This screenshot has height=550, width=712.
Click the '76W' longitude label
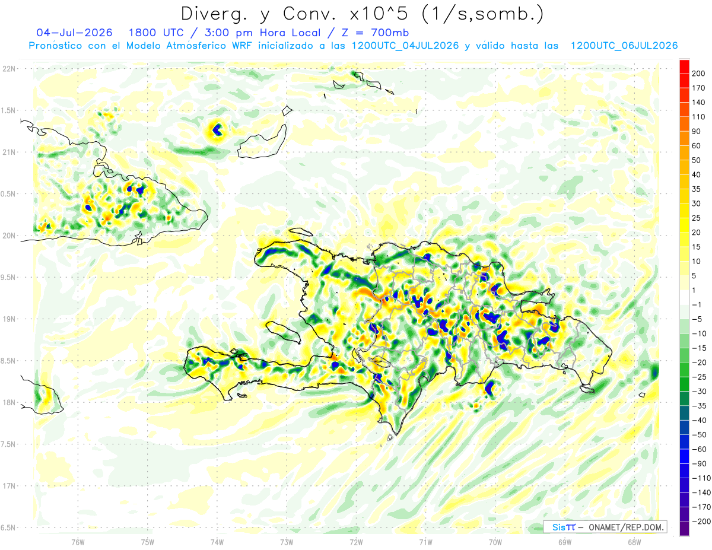[x=78, y=542]
